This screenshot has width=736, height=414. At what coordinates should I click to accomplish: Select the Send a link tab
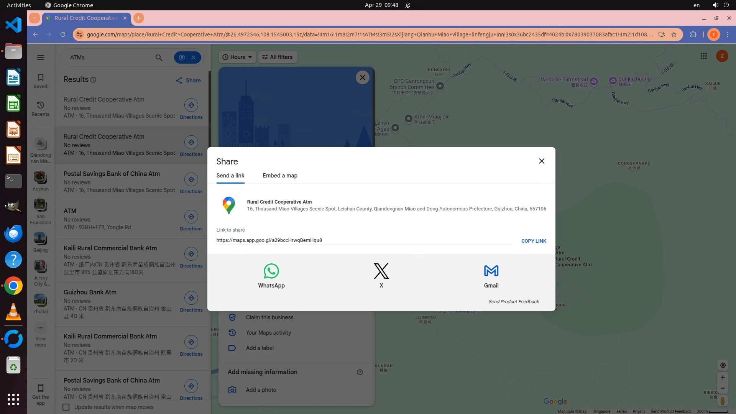(230, 176)
